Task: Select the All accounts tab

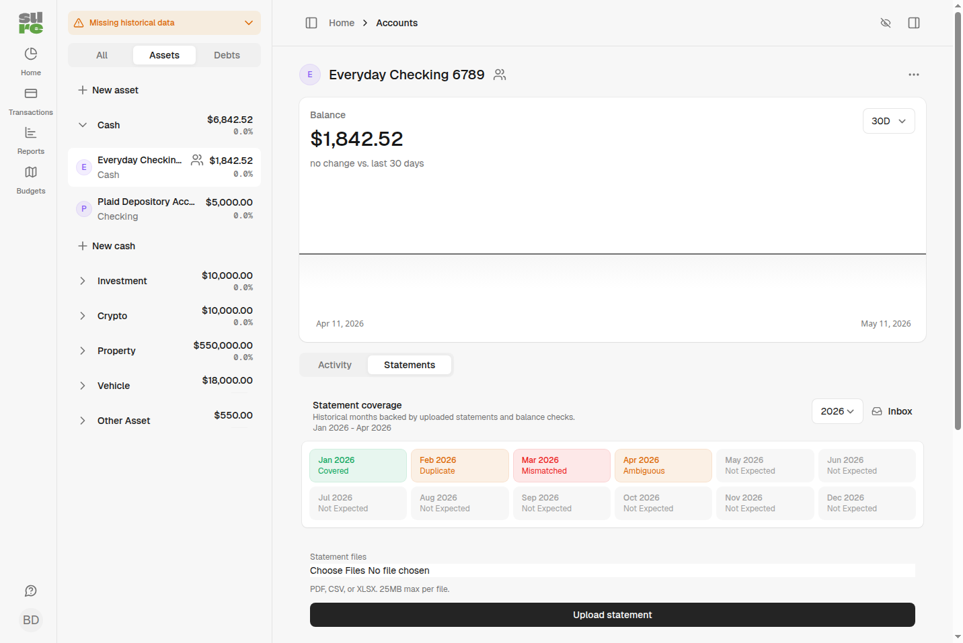Action: pos(102,55)
